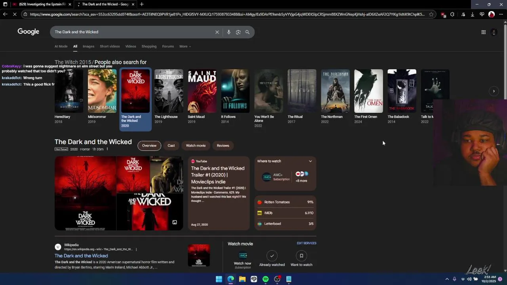
Task: Expand the Where to watch section
Action: click(310, 161)
